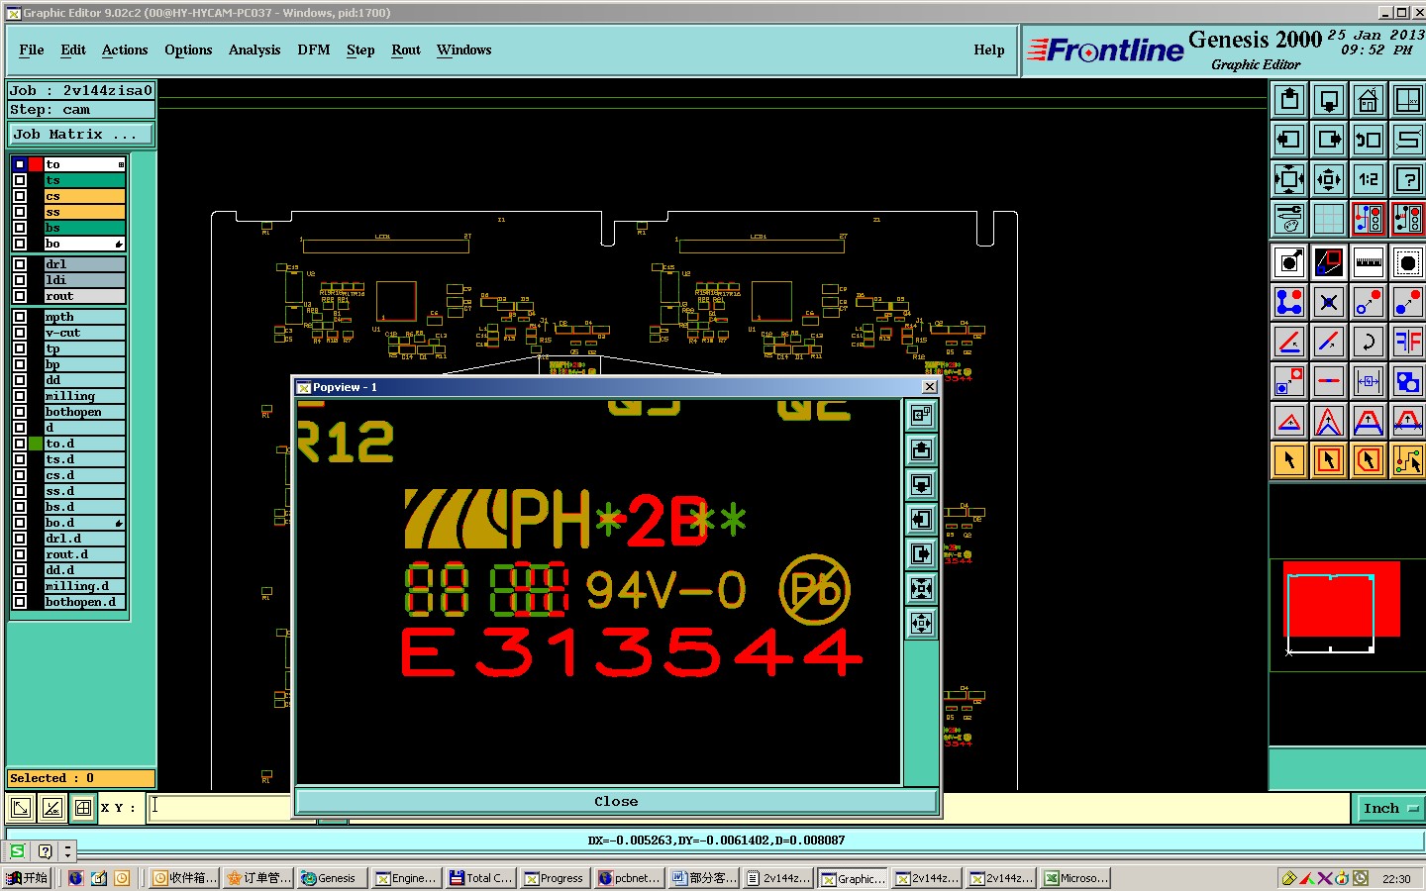1426x891 pixels.
Task: Click the rotate arrow tool icon
Action: coord(1369,342)
